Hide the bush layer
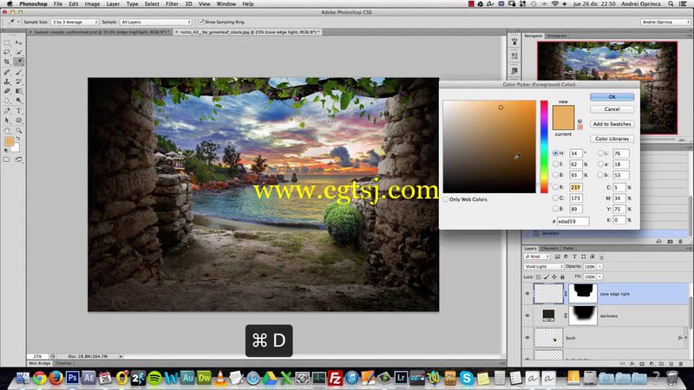 tap(527, 338)
